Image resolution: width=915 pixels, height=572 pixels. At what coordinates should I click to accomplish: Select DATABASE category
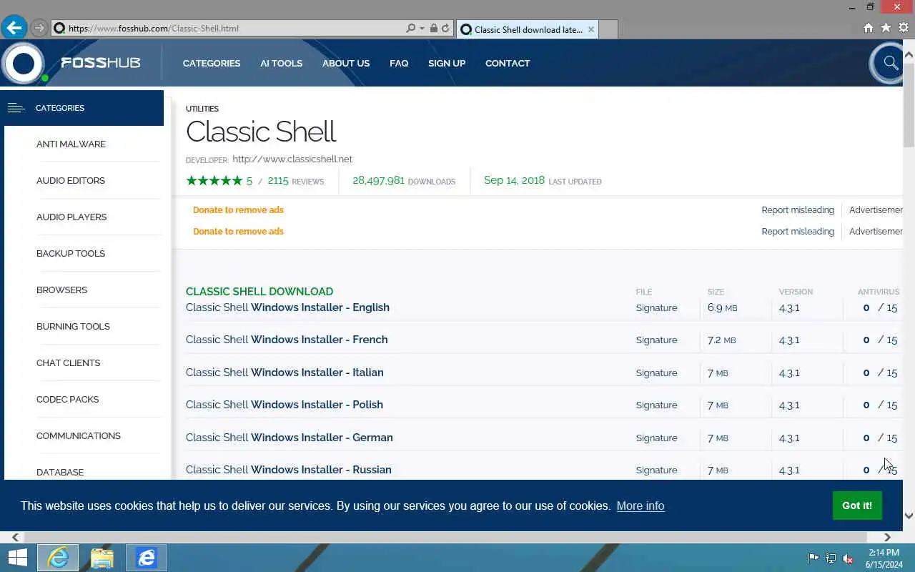(x=60, y=473)
